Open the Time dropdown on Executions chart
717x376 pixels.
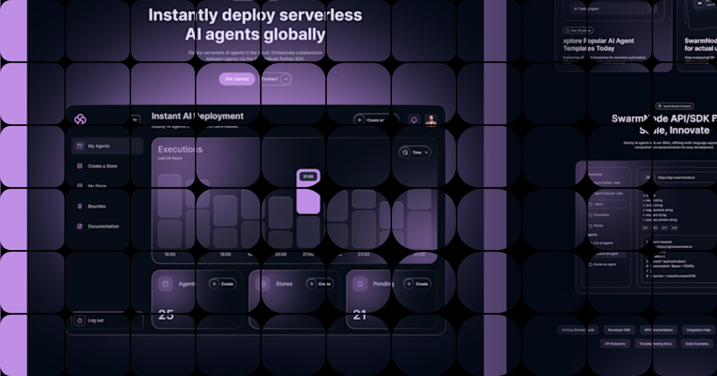pyautogui.click(x=415, y=152)
